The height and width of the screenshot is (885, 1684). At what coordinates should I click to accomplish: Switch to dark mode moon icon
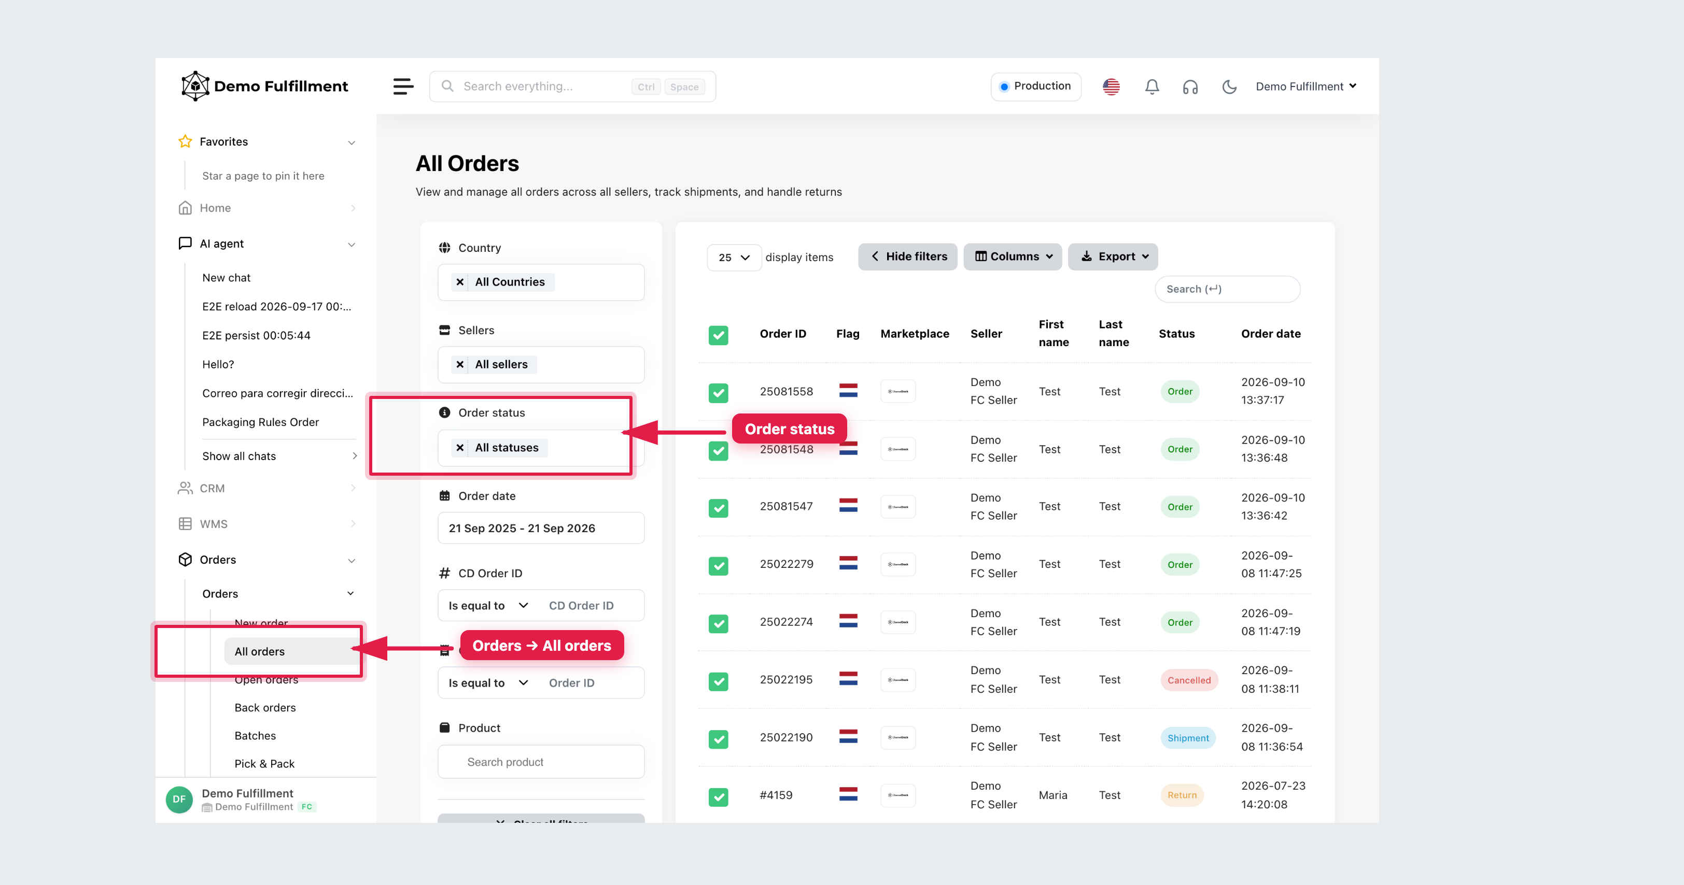[1229, 86]
